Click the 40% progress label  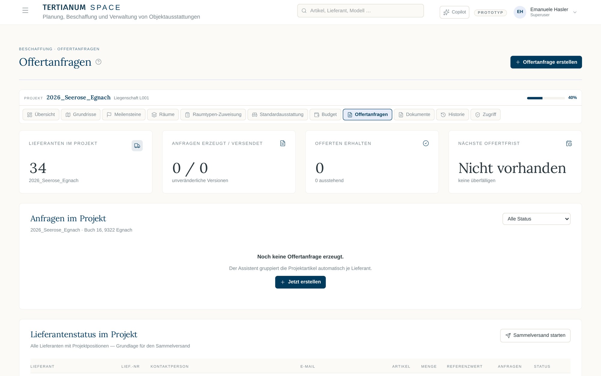pyautogui.click(x=572, y=98)
